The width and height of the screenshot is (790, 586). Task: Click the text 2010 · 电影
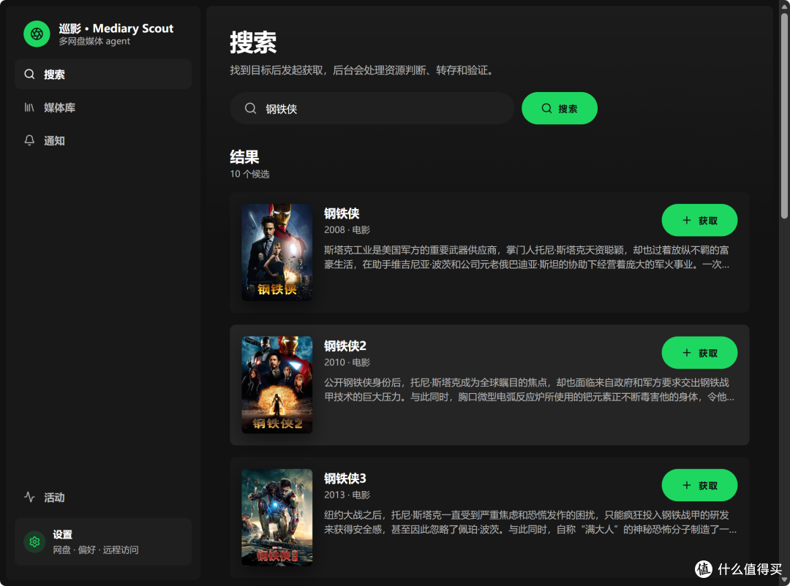coord(347,362)
